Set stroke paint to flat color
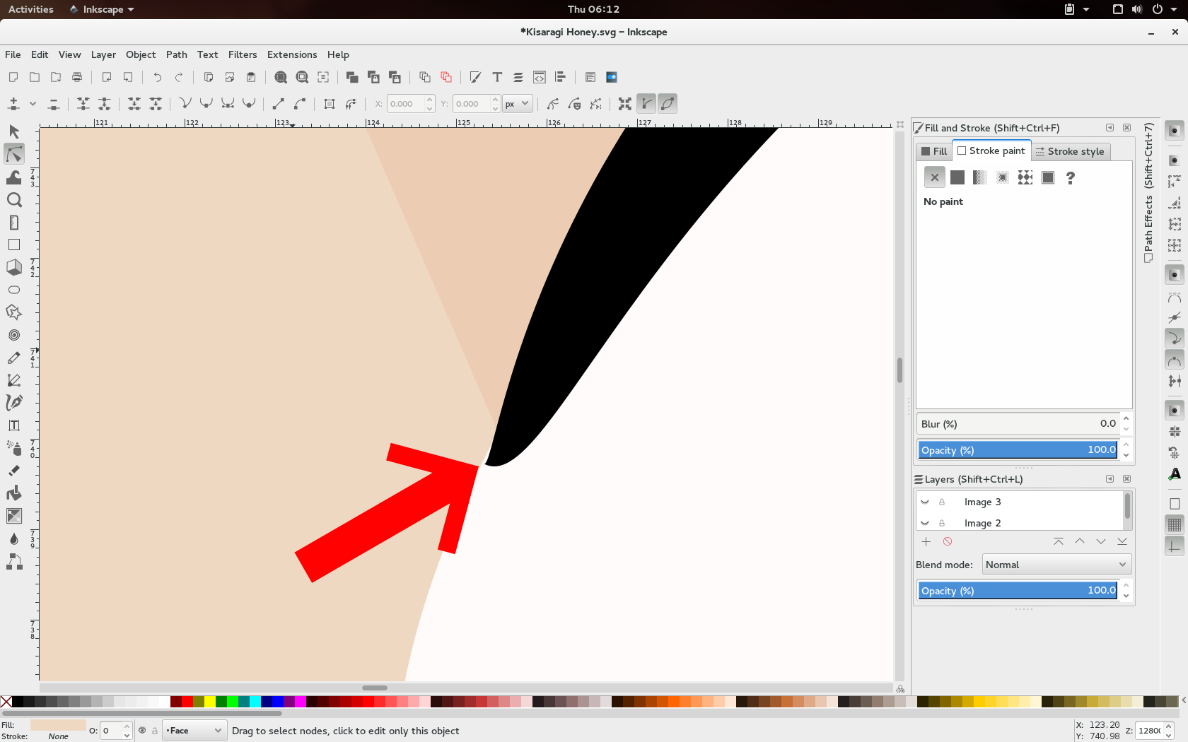The height and width of the screenshot is (742, 1188). (957, 177)
